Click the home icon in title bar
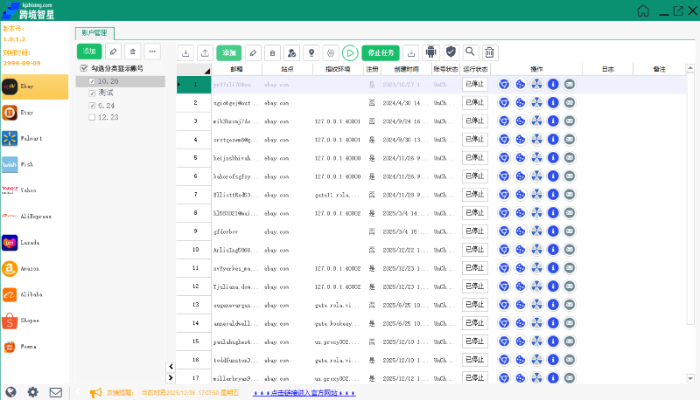The image size is (700, 400). pos(643,11)
